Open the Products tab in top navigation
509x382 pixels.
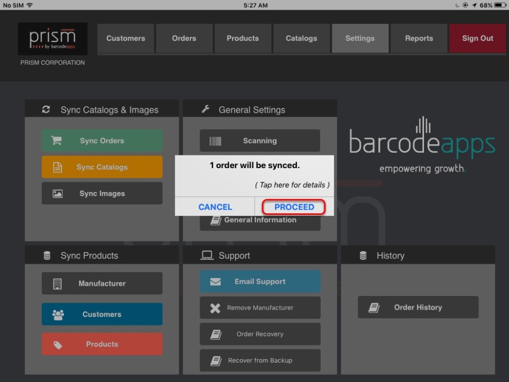click(x=242, y=38)
